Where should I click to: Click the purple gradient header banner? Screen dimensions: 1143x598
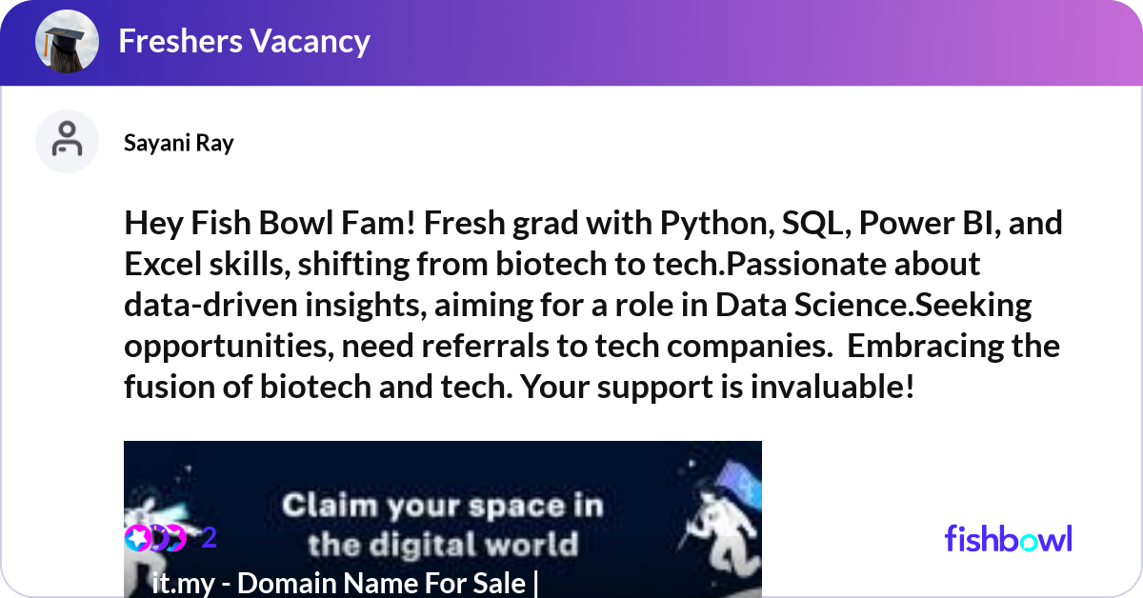[x=667, y=41]
